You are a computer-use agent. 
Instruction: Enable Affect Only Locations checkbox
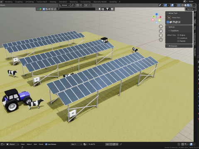point(178,38)
